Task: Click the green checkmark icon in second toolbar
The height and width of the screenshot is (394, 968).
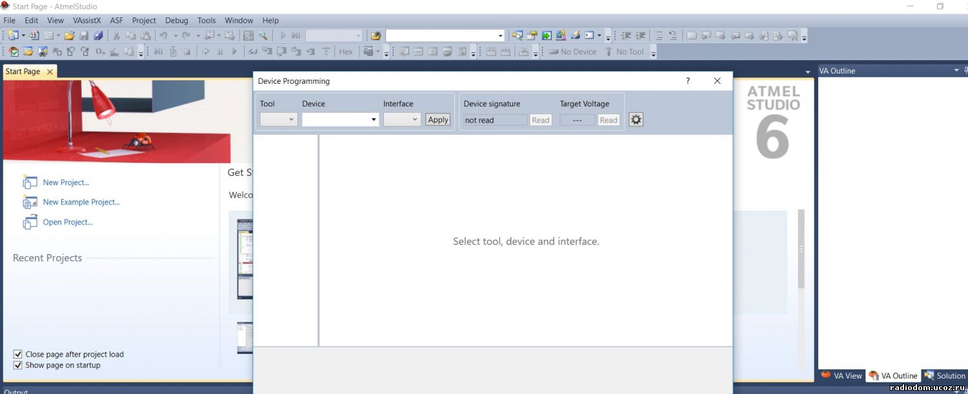Action: point(14,52)
